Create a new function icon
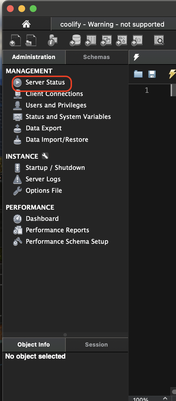This screenshot has height=401, width=176. click(137, 40)
